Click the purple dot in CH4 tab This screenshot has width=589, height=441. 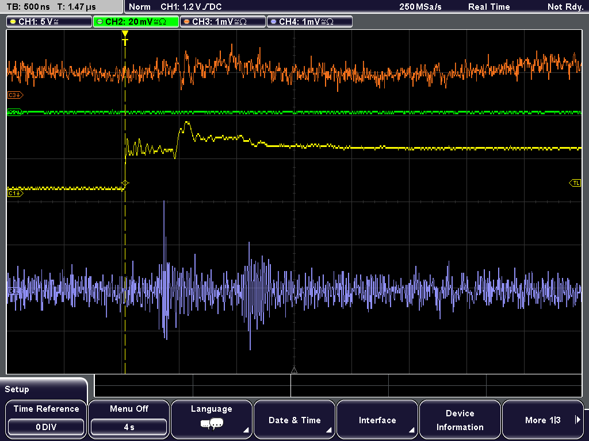(x=273, y=22)
